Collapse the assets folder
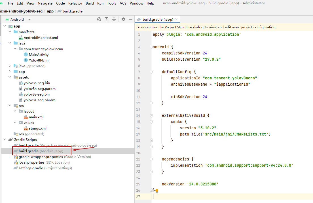Image resolution: width=313 pixels, height=203 pixels. (10, 77)
